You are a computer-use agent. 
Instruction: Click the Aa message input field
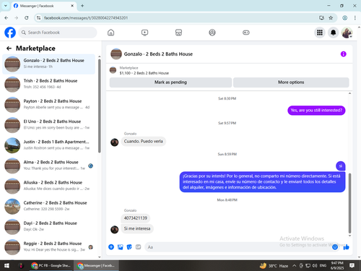click(238, 247)
